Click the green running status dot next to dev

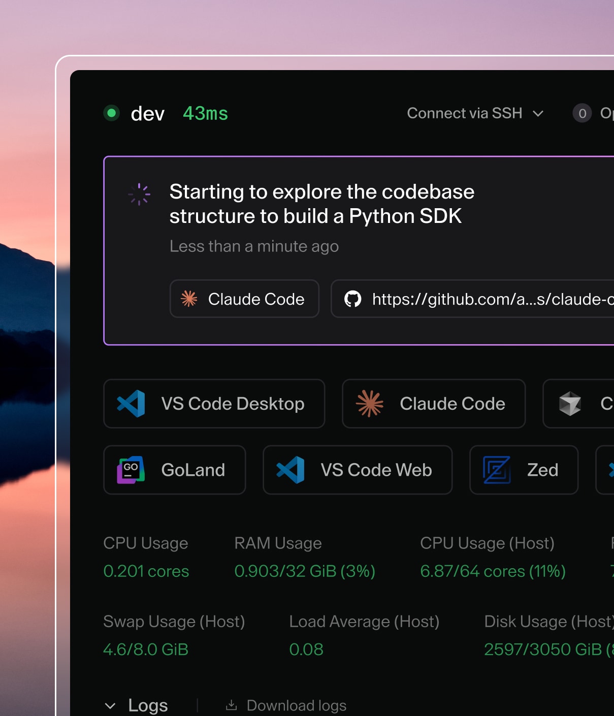tap(111, 113)
